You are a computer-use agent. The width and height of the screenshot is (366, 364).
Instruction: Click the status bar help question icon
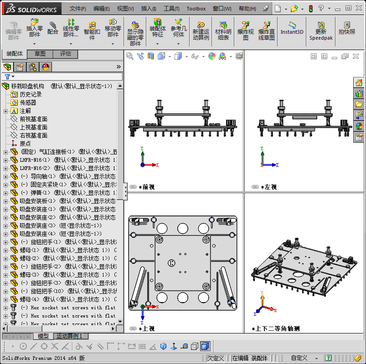(328, 358)
